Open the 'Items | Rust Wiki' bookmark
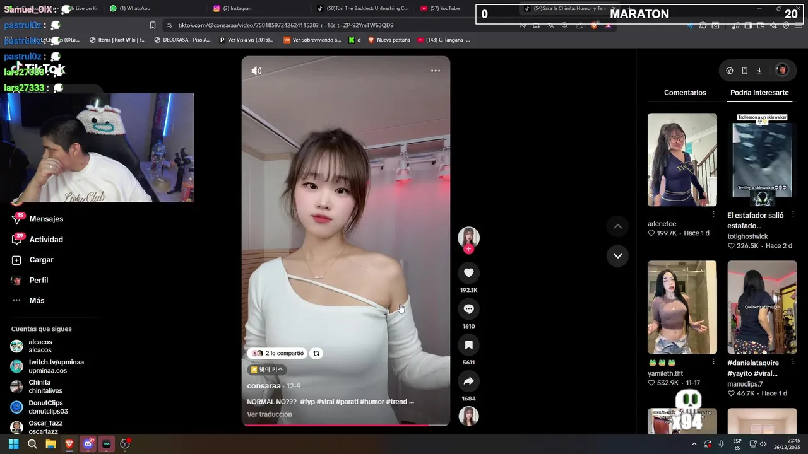 [x=117, y=40]
